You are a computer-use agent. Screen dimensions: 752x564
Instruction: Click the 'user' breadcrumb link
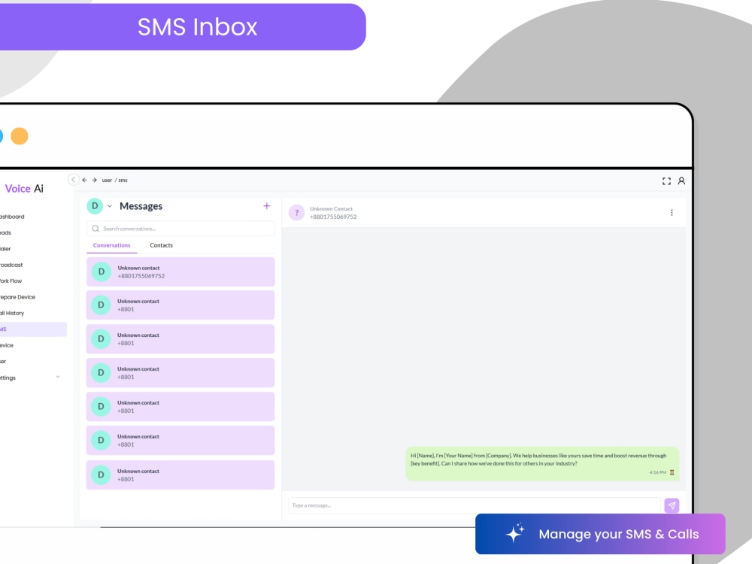point(107,180)
